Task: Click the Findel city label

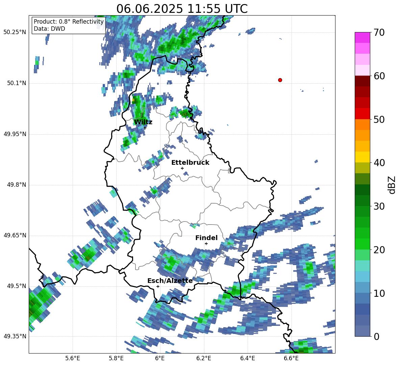Action: pos(206,238)
